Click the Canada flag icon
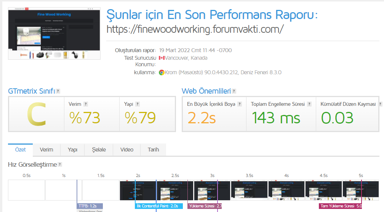The height and width of the screenshot is (212, 384). (x=162, y=58)
